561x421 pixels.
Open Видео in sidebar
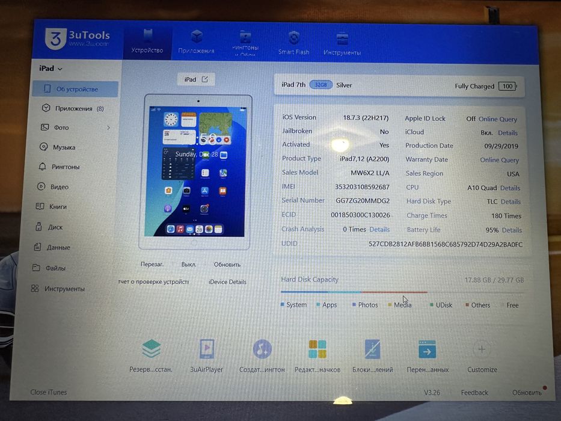tap(52, 187)
